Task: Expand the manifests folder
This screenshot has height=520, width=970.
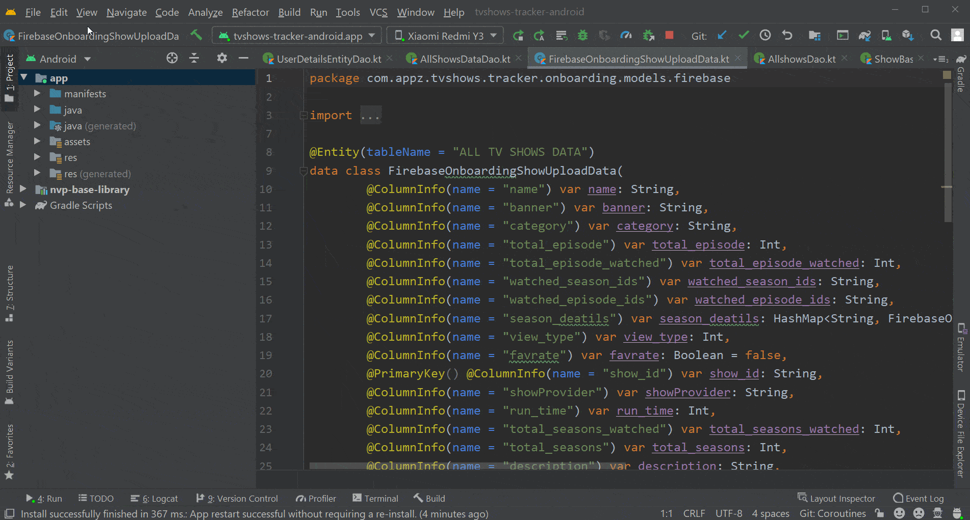Action: coord(37,93)
